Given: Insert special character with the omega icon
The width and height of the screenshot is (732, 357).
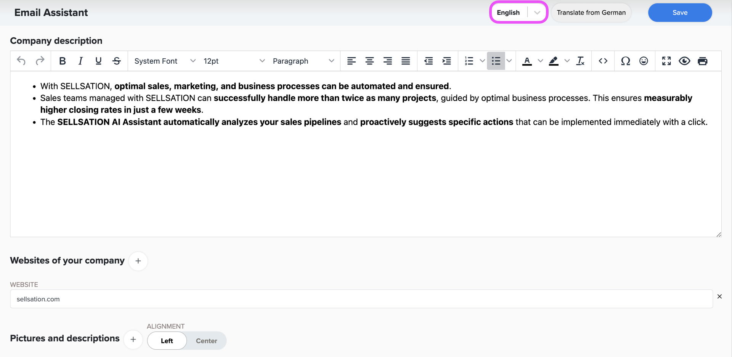Looking at the screenshot, I should tap(625, 61).
